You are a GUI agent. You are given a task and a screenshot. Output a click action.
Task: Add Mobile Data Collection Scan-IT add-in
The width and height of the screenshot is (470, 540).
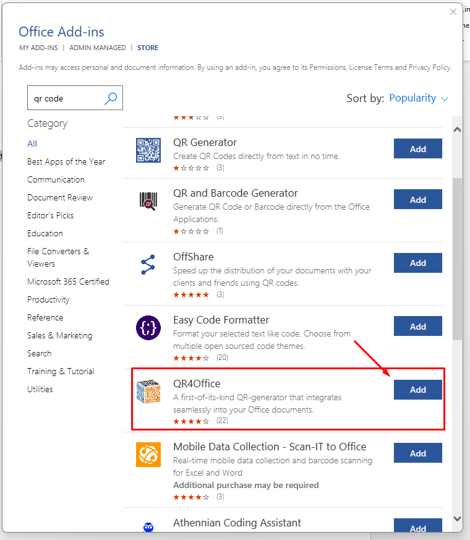(417, 453)
